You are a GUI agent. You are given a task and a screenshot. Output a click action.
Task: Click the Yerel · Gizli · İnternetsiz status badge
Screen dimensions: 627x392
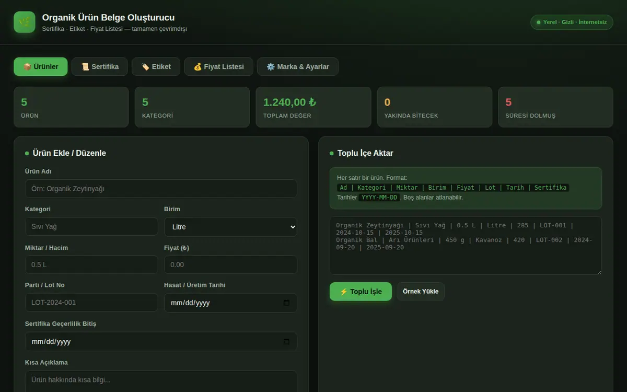pyautogui.click(x=572, y=22)
